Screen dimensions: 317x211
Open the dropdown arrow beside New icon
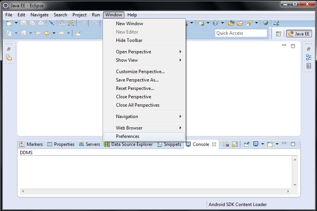16,23
